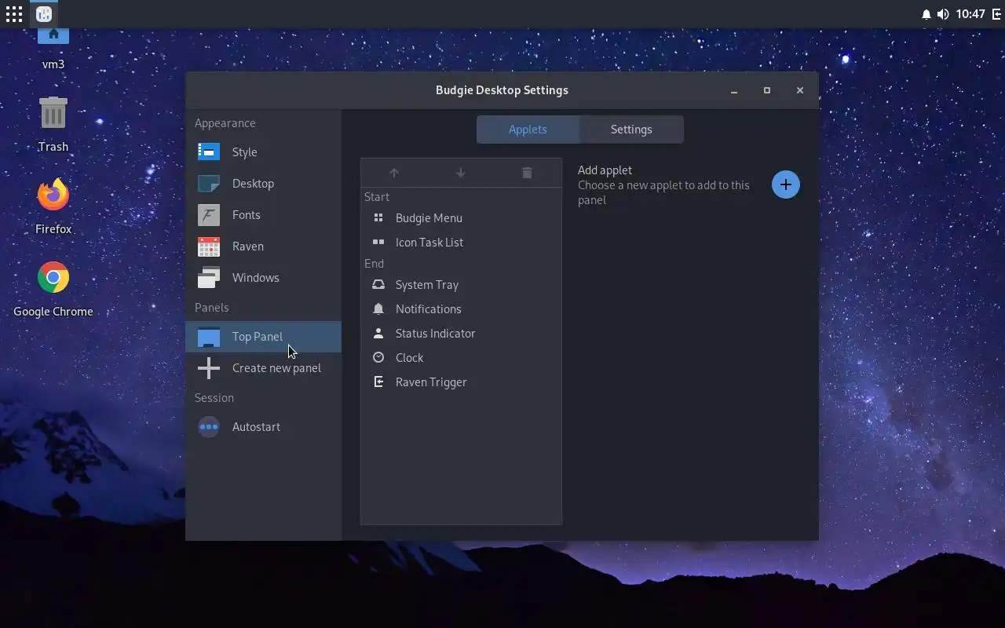This screenshot has width=1005, height=628.
Task: Click the Budgie Desktop Settings title bar
Action: (x=502, y=90)
